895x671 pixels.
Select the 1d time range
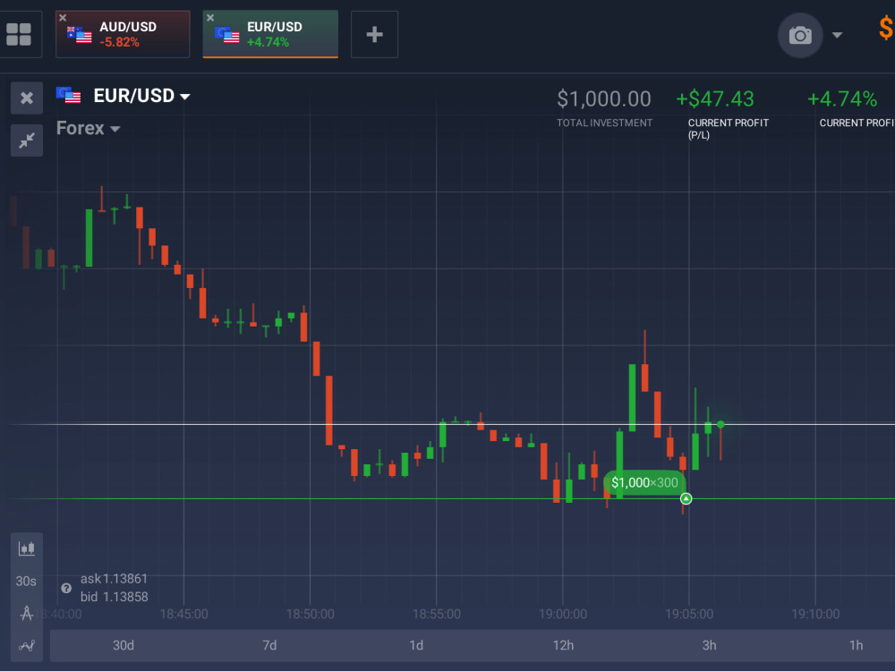point(416,645)
